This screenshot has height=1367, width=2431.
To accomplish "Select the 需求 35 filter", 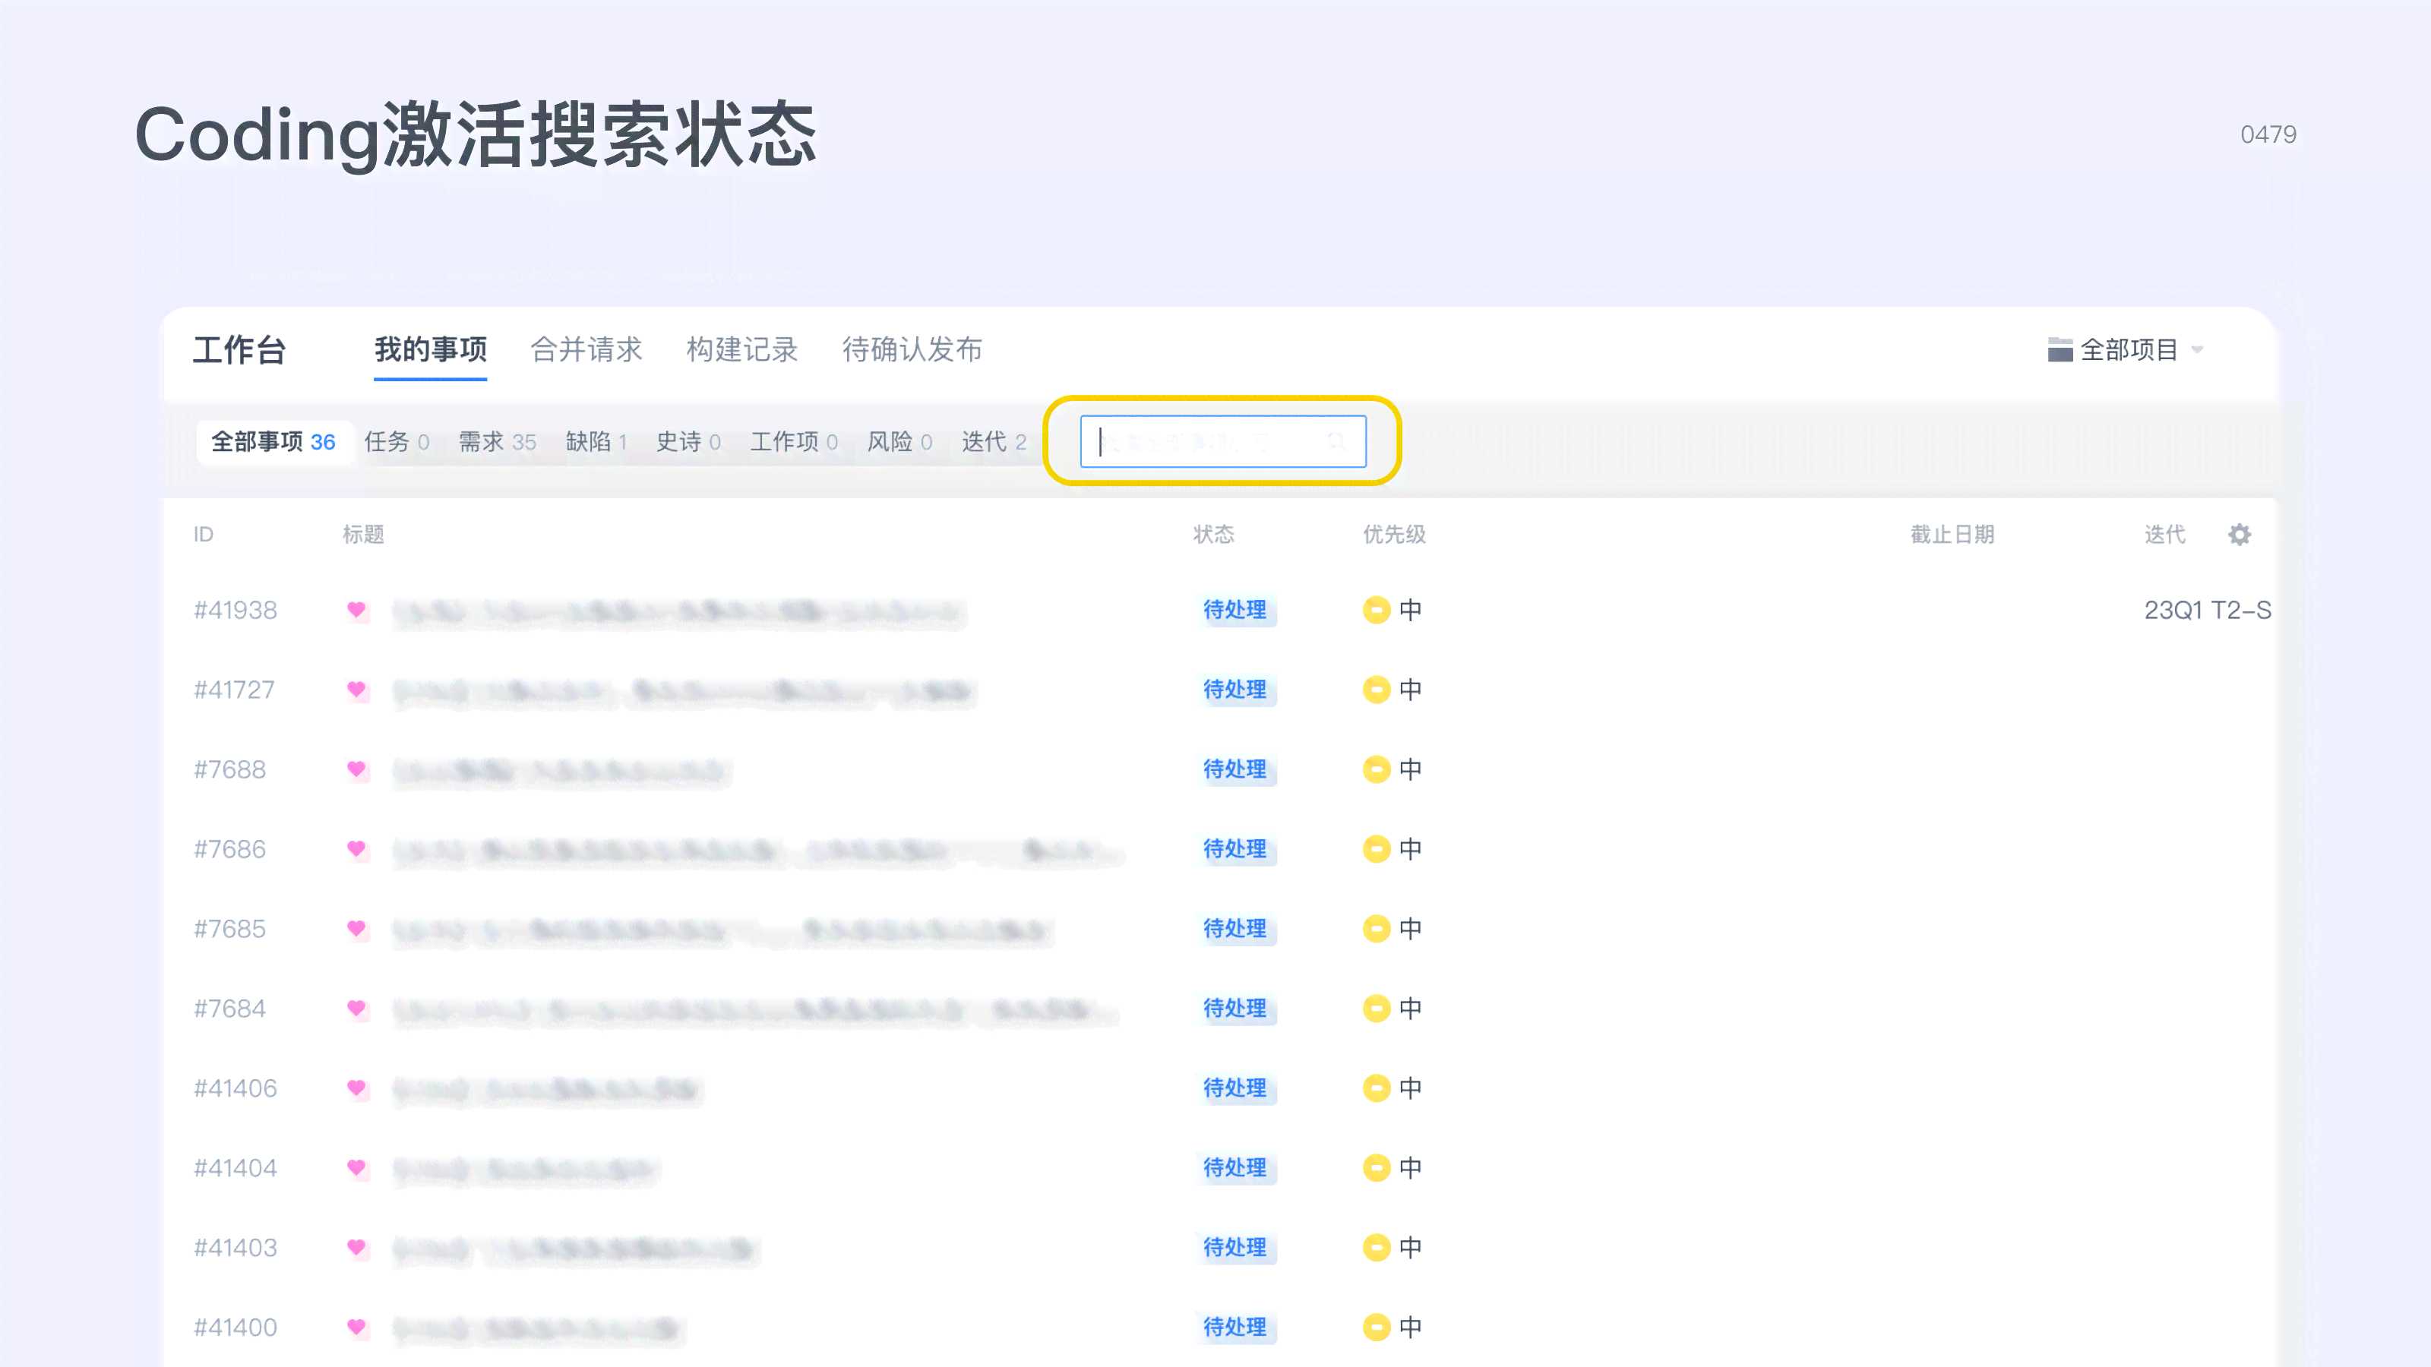I will pos(498,441).
